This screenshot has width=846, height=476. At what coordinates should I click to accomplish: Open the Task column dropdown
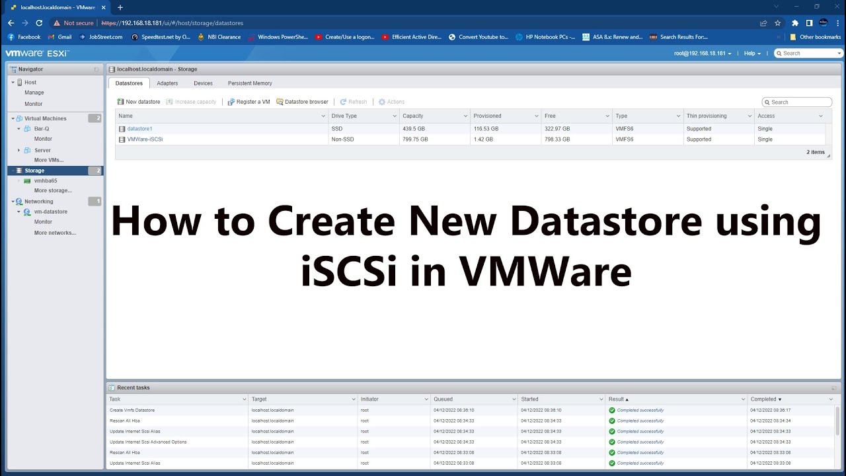tap(244, 399)
